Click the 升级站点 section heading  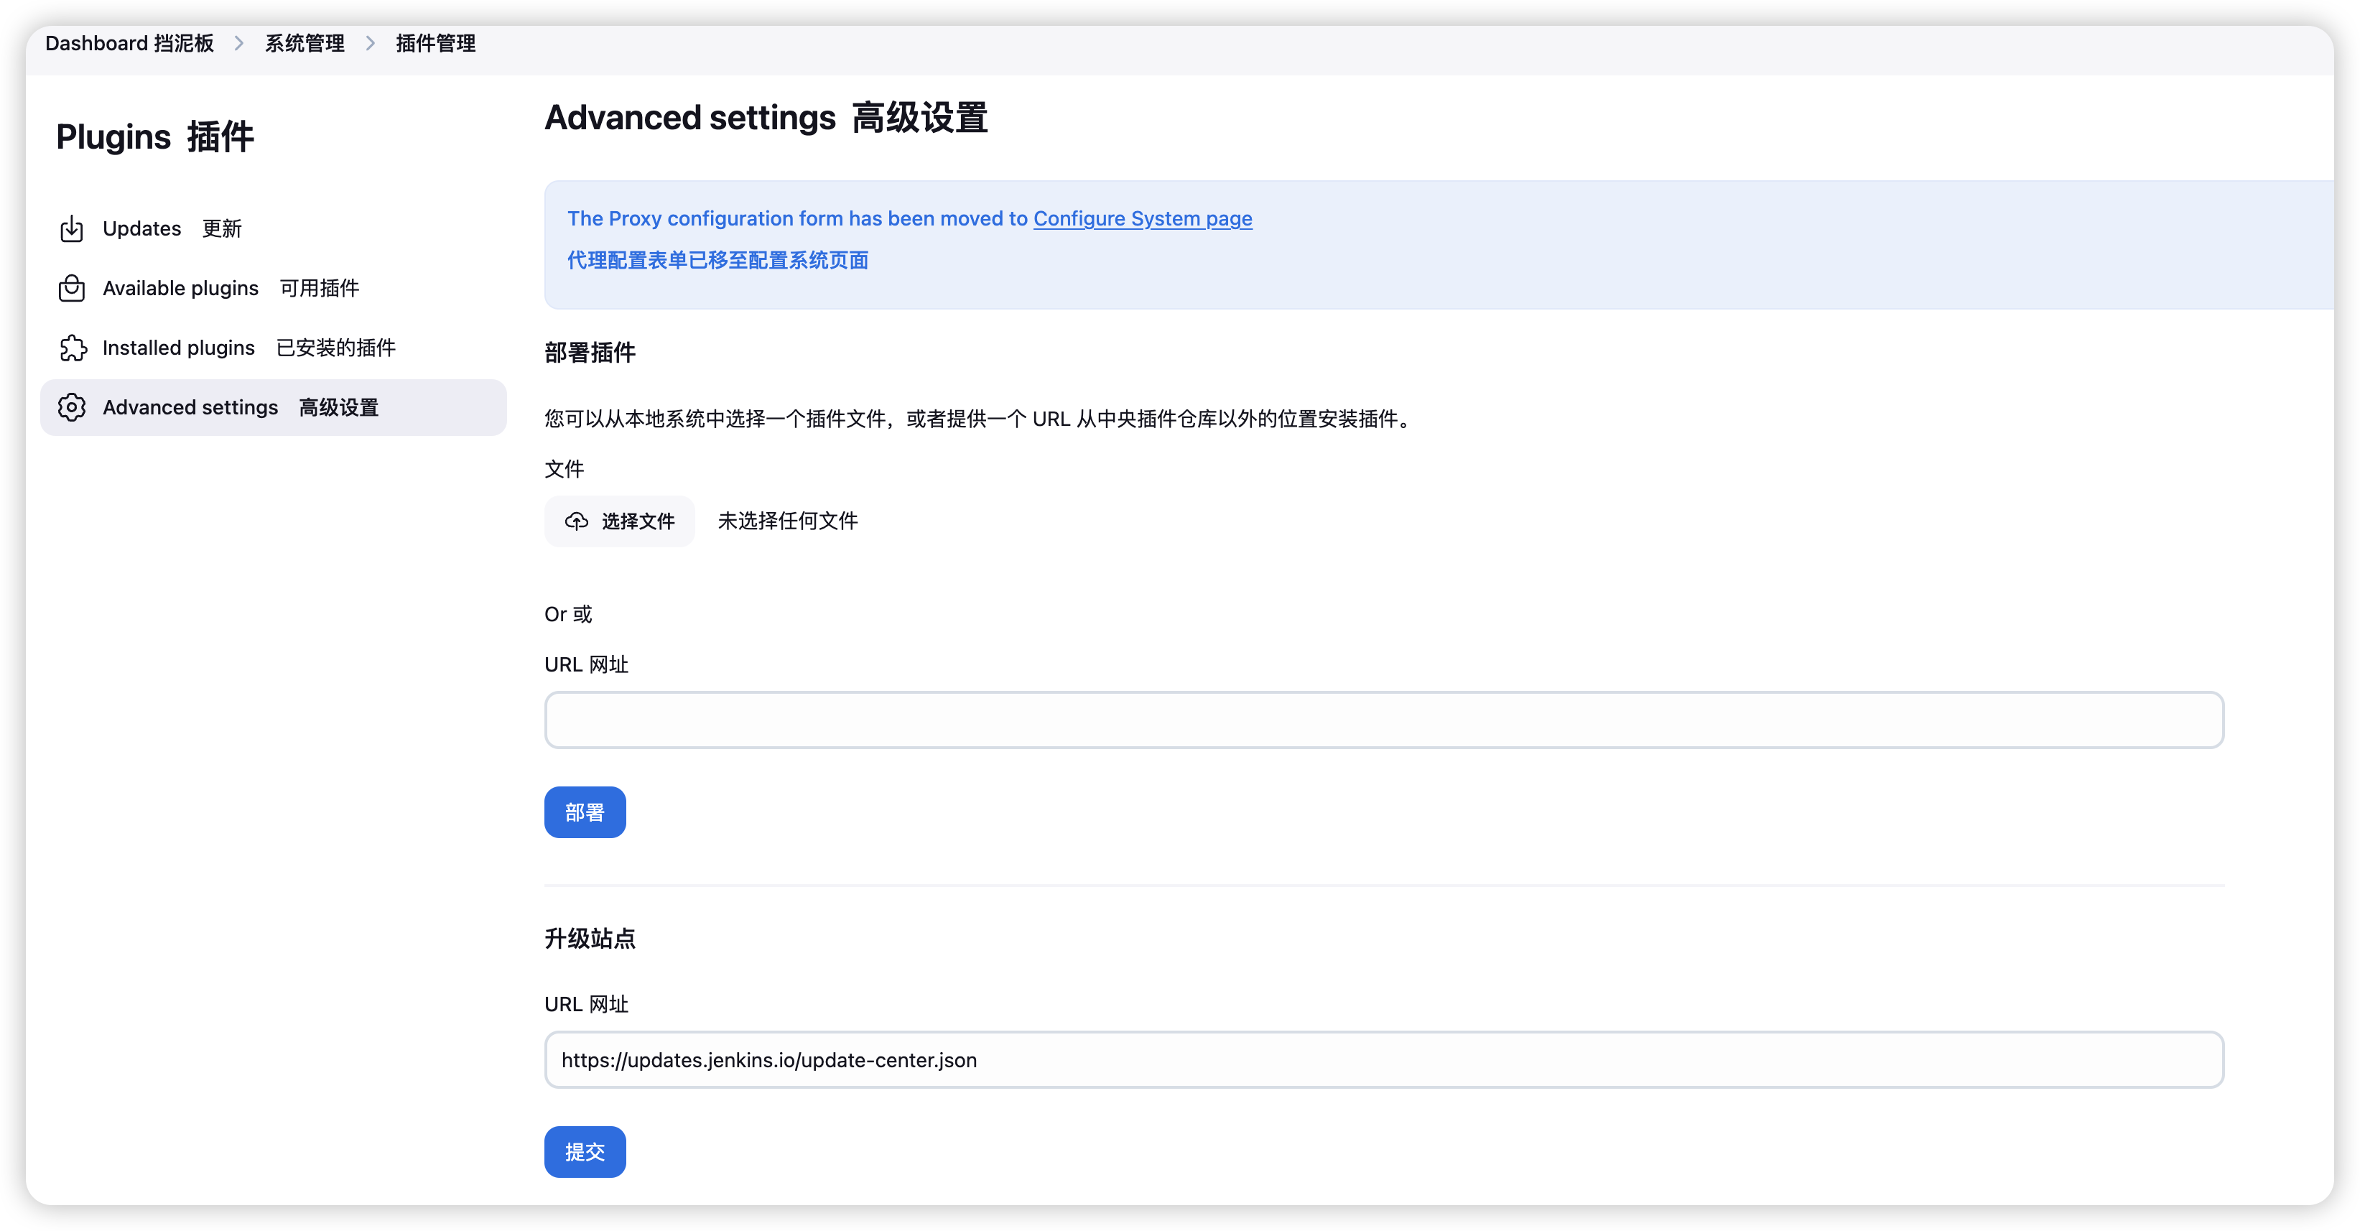590,939
